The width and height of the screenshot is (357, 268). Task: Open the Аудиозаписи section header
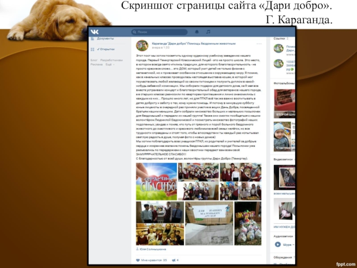[283, 236]
